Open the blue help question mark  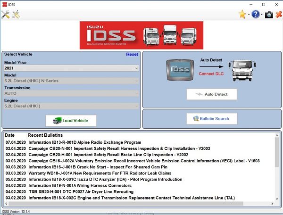click(x=255, y=14)
